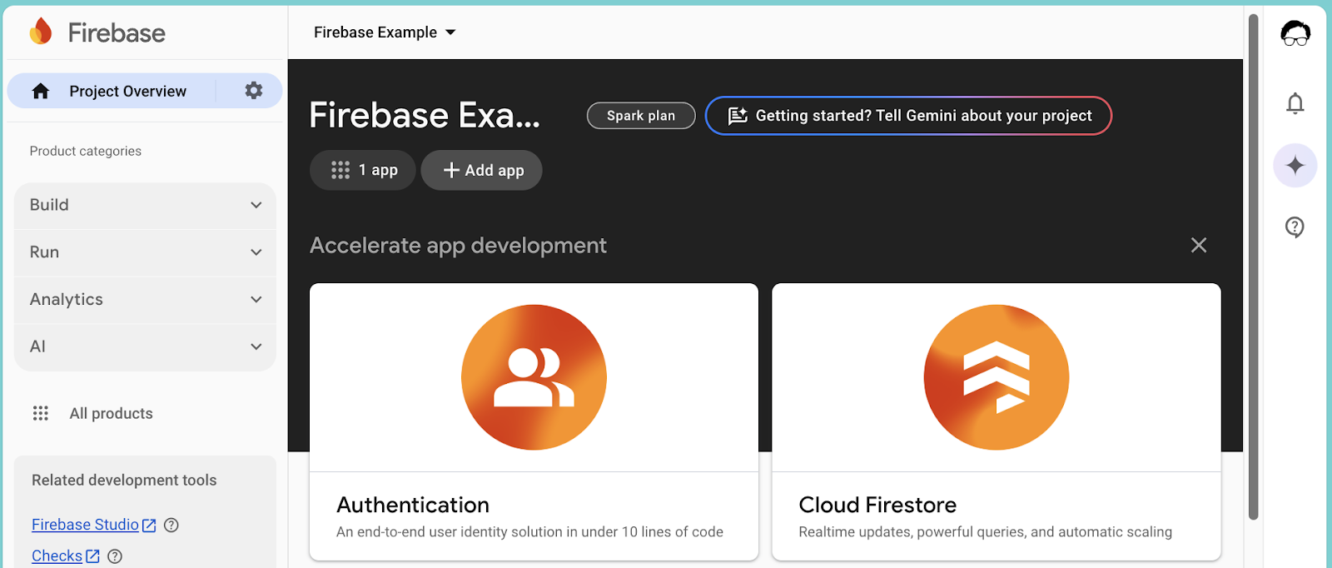The image size is (1332, 568).
Task: Open the help question-mark icon
Action: [1295, 227]
